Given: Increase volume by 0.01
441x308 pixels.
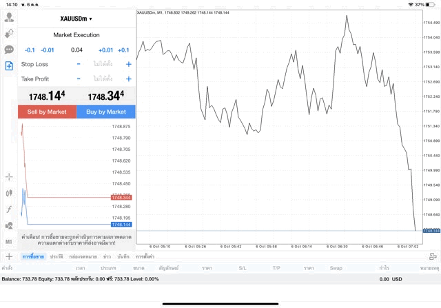Looking at the screenshot, I should click(x=105, y=50).
